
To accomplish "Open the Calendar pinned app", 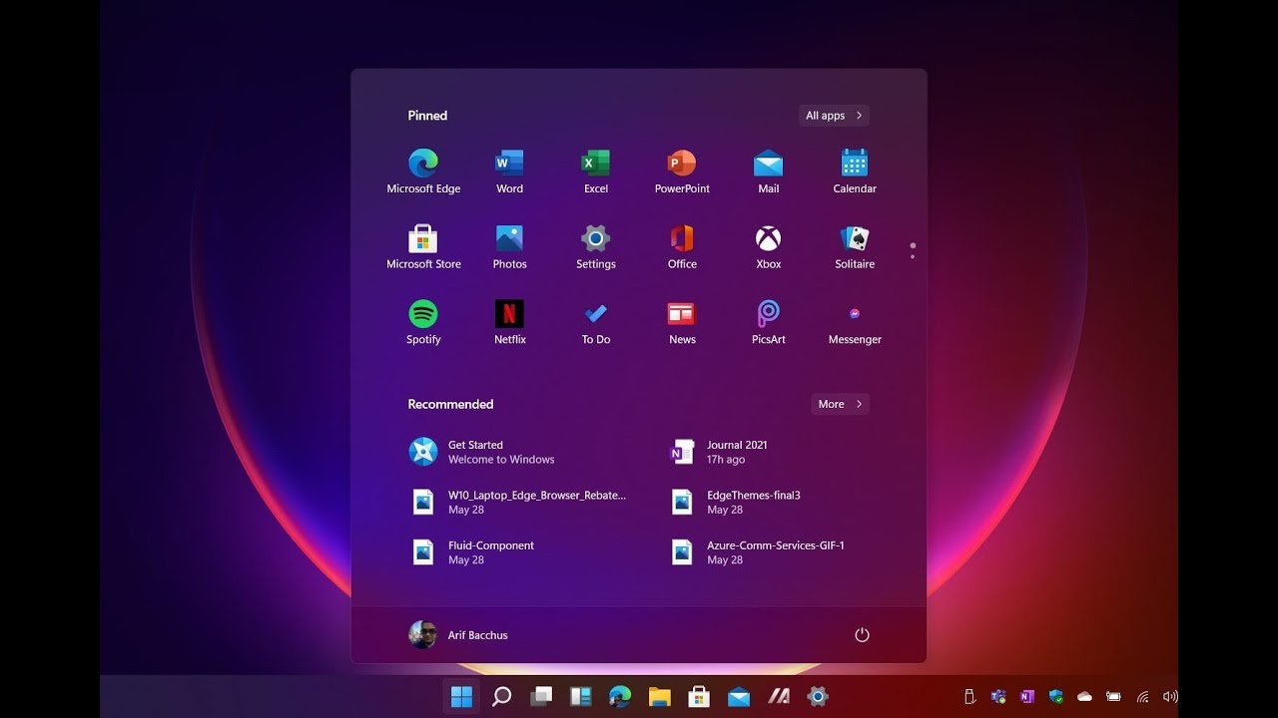I will [x=855, y=172].
